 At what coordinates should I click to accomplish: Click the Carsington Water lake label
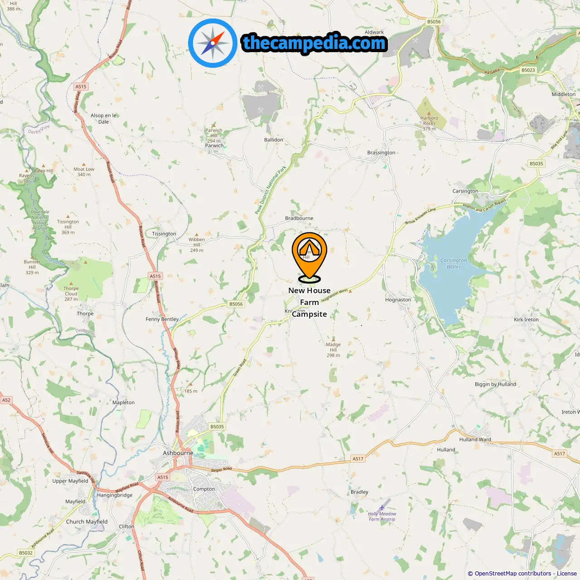click(454, 263)
